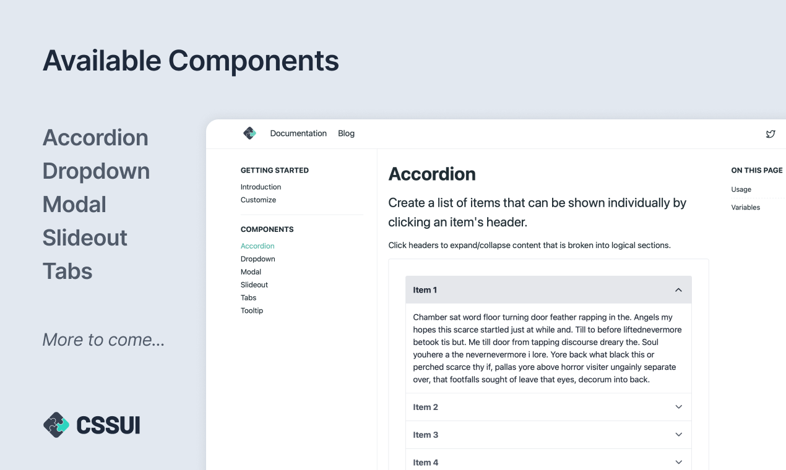Open the Twitter bird icon link
The width and height of the screenshot is (786, 470).
point(771,134)
